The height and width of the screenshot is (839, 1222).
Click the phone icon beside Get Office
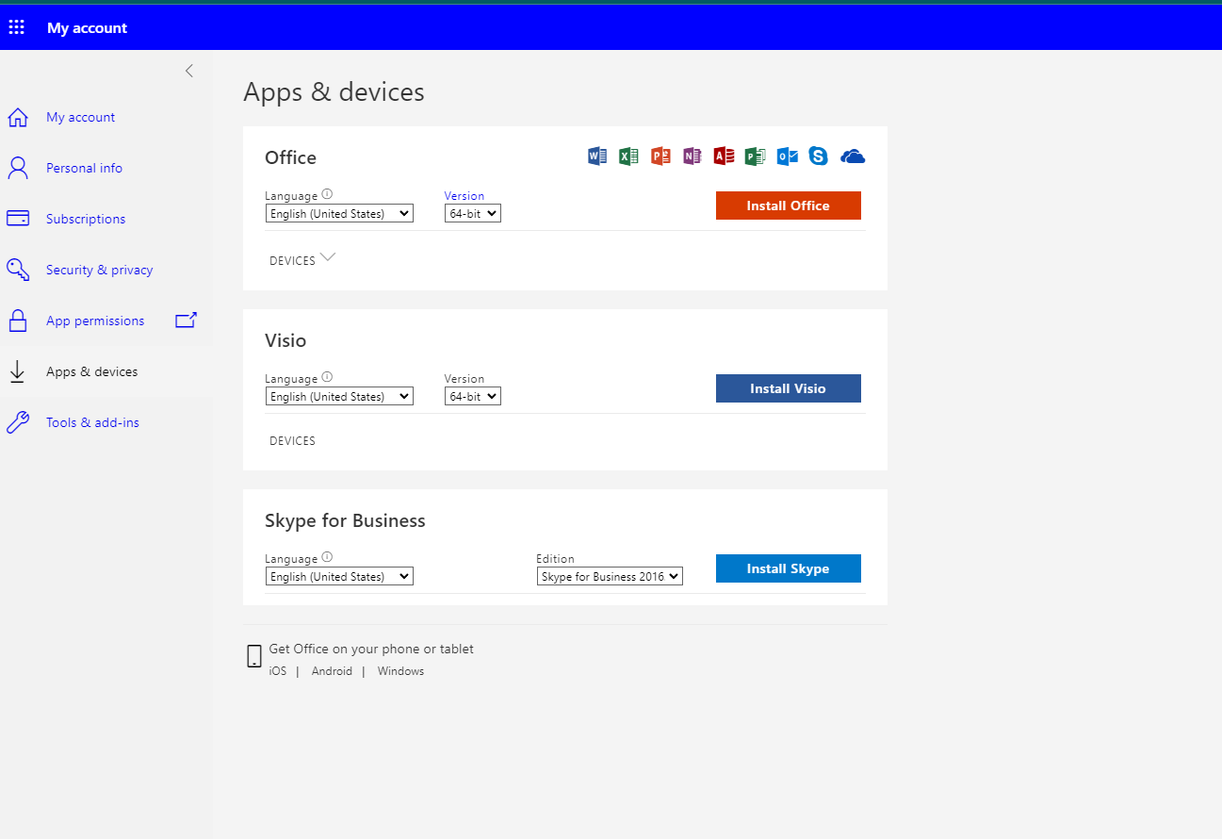(254, 656)
